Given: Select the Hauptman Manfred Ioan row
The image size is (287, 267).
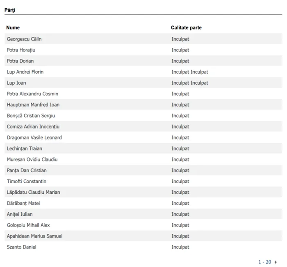Looking at the screenshot, I should click(x=33, y=105).
